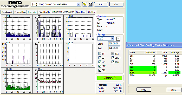Screen dimensions: 182x95
Task: Switch to the Disc Quality tab
Action: (x=44, y=12)
